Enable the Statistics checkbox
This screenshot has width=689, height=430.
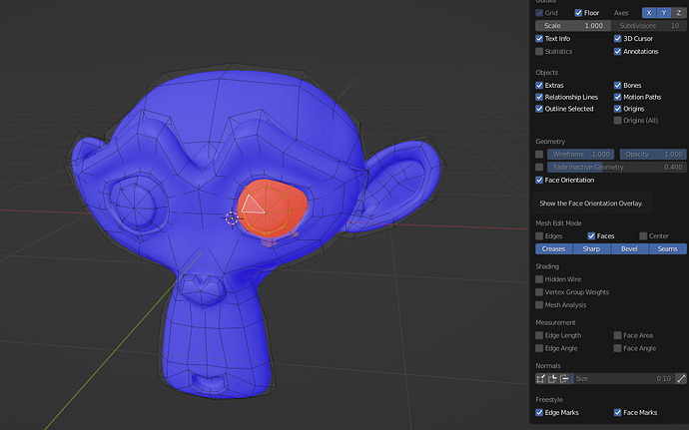[540, 51]
